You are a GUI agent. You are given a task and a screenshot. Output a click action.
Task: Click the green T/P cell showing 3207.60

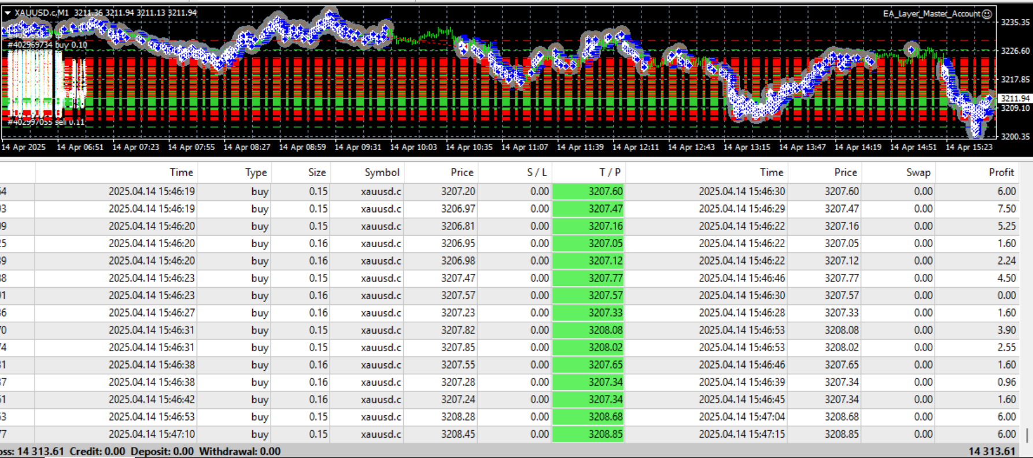click(588, 192)
